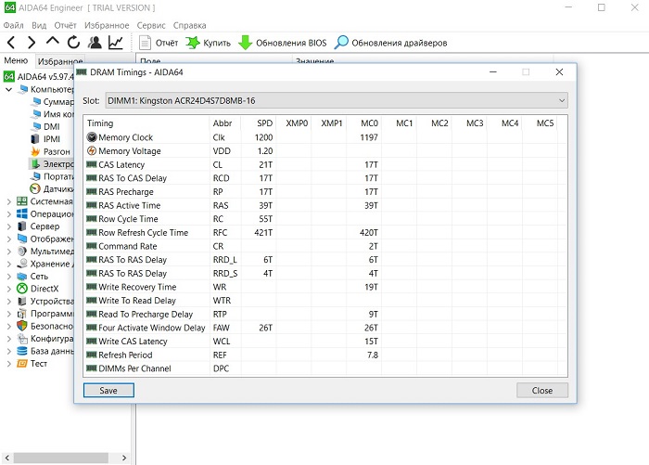Select the Four Activate Window Delay row
This screenshot has width=649, height=465.
click(324, 328)
